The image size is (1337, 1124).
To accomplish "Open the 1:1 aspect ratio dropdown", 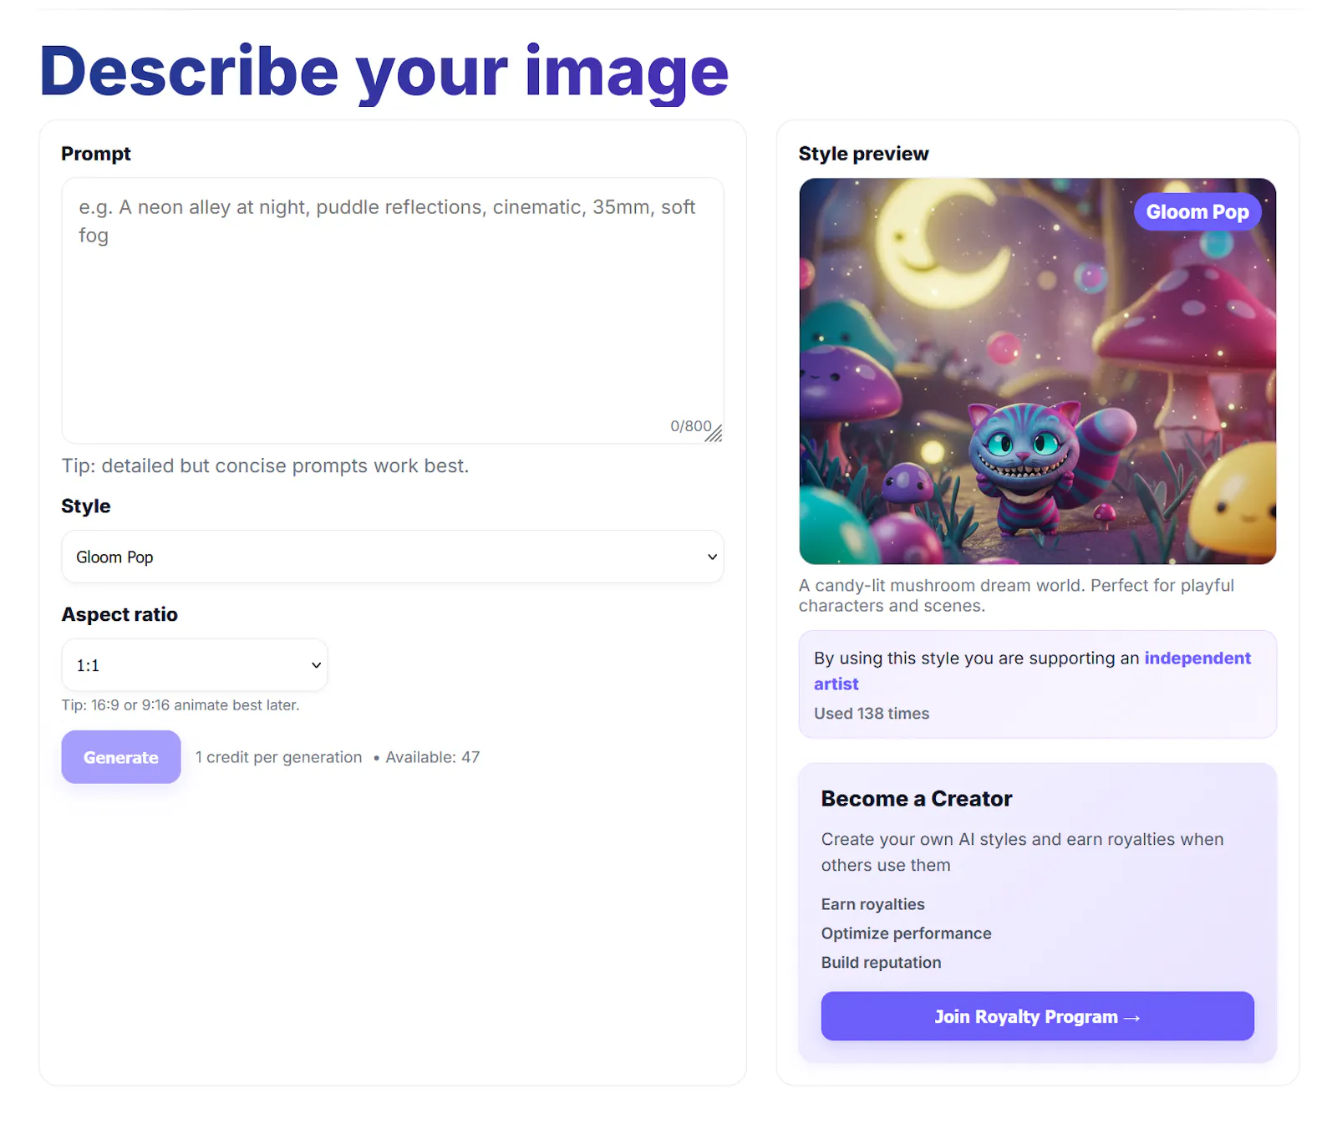I will 194,665.
